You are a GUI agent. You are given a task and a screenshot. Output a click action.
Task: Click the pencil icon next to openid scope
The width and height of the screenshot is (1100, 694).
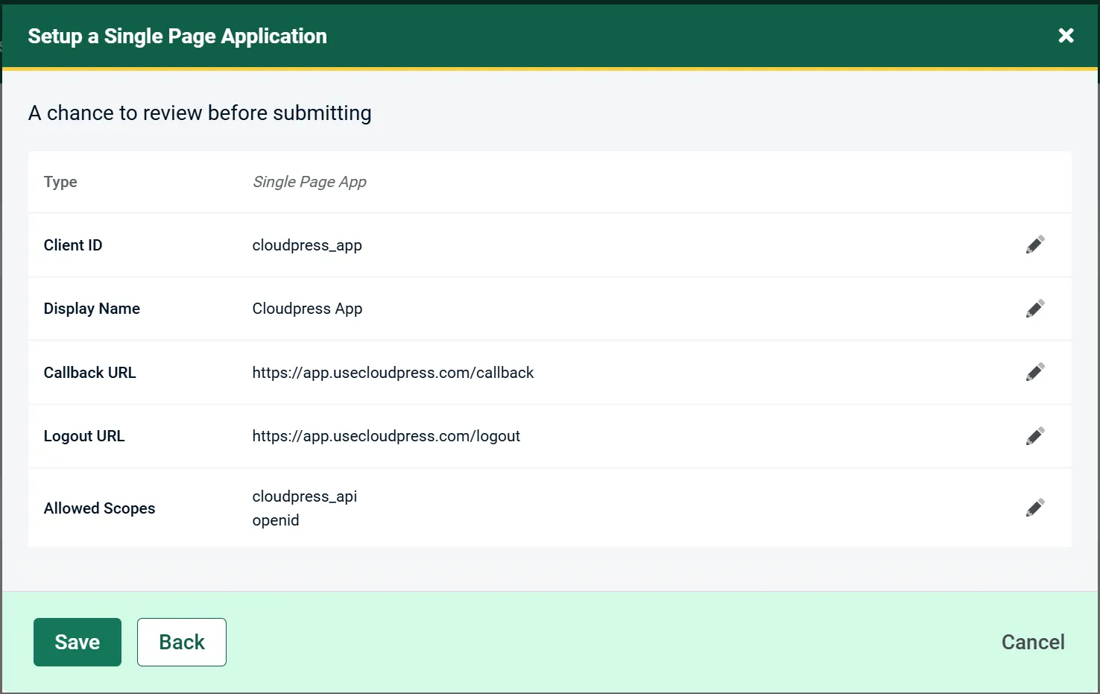(1035, 508)
